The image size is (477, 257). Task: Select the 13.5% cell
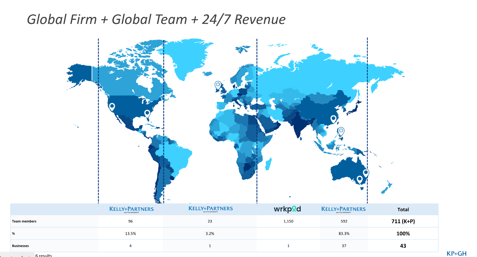point(131,234)
